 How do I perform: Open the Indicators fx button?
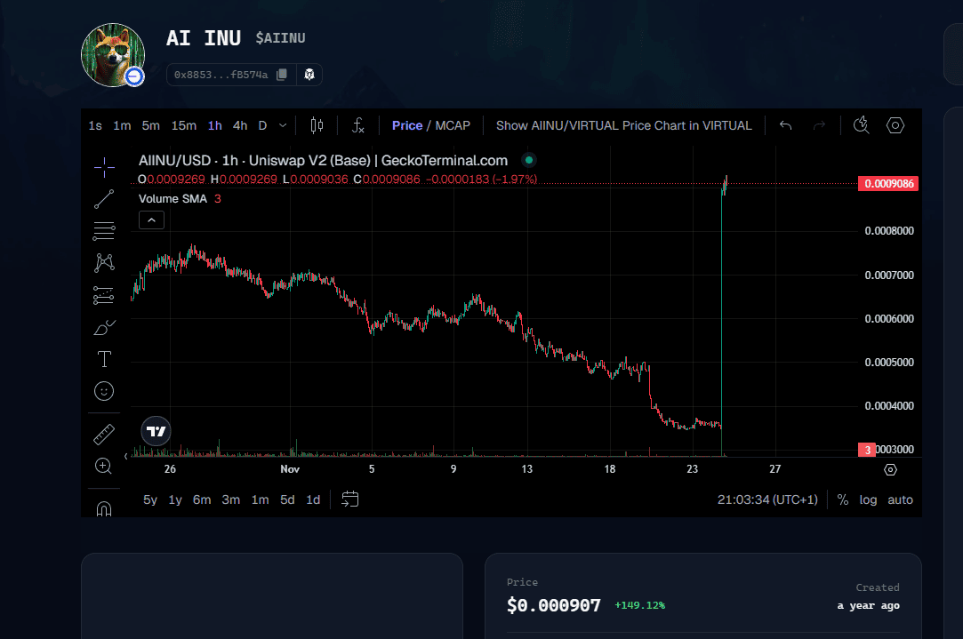coord(357,125)
